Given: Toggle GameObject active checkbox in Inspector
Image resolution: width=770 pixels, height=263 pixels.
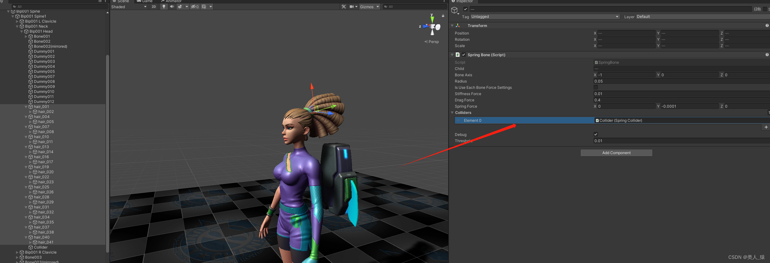Looking at the screenshot, I should point(466,9).
